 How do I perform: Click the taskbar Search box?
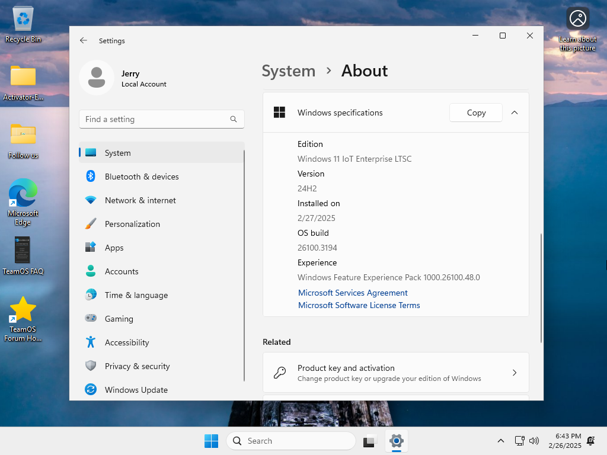(x=290, y=441)
